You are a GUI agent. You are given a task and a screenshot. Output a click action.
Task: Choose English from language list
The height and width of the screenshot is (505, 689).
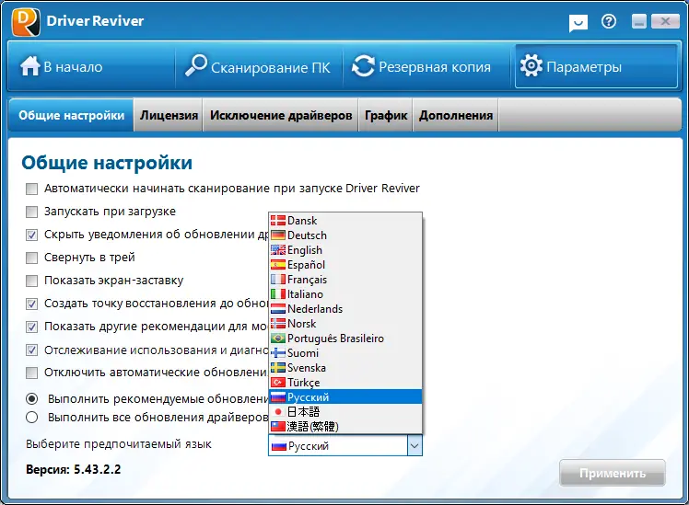[345, 249]
